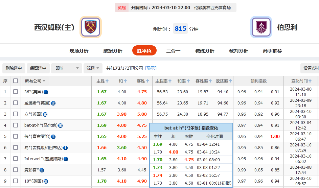Click the 设置/选择 button at right
The height and width of the screenshot is (188, 319).
point(310,68)
